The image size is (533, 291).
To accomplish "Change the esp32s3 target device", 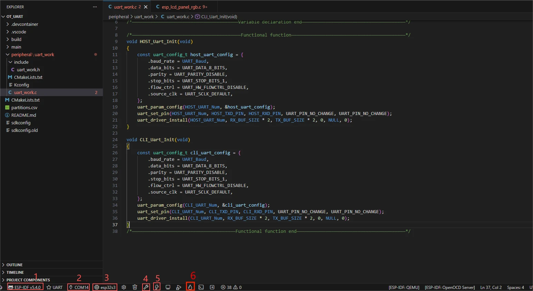I will tap(105, 287).
